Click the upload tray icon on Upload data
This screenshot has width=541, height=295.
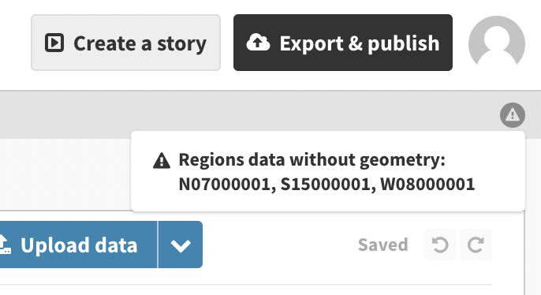tap(5, 245)
